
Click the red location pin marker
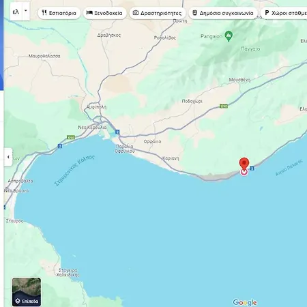[244, 164]
